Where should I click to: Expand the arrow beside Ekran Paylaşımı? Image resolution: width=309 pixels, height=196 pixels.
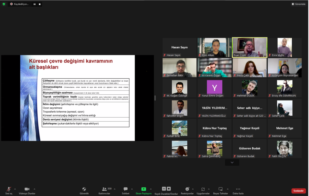[x=151, y=189]
